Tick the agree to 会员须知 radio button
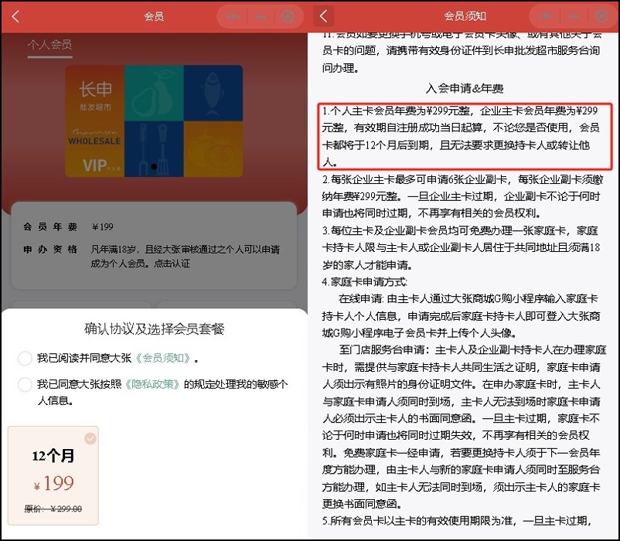This screenshot has height=541, width=620. pyautogui.click(x=25, y=358)
